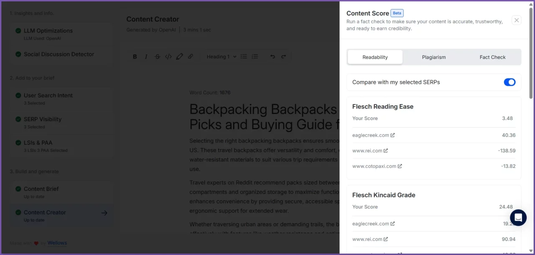
Task: Disable Compare with my selected SERPs
Action: tap(510, 82)
